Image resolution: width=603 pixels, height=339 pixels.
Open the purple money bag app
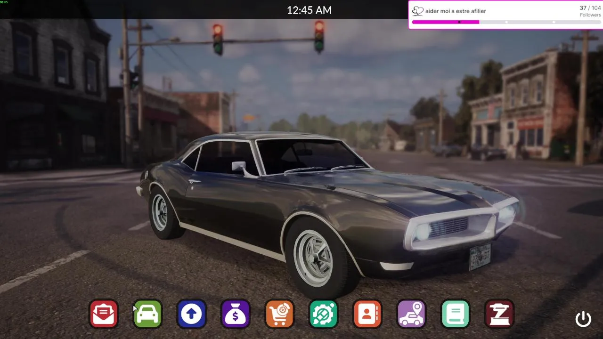click(x=236, y=314)
